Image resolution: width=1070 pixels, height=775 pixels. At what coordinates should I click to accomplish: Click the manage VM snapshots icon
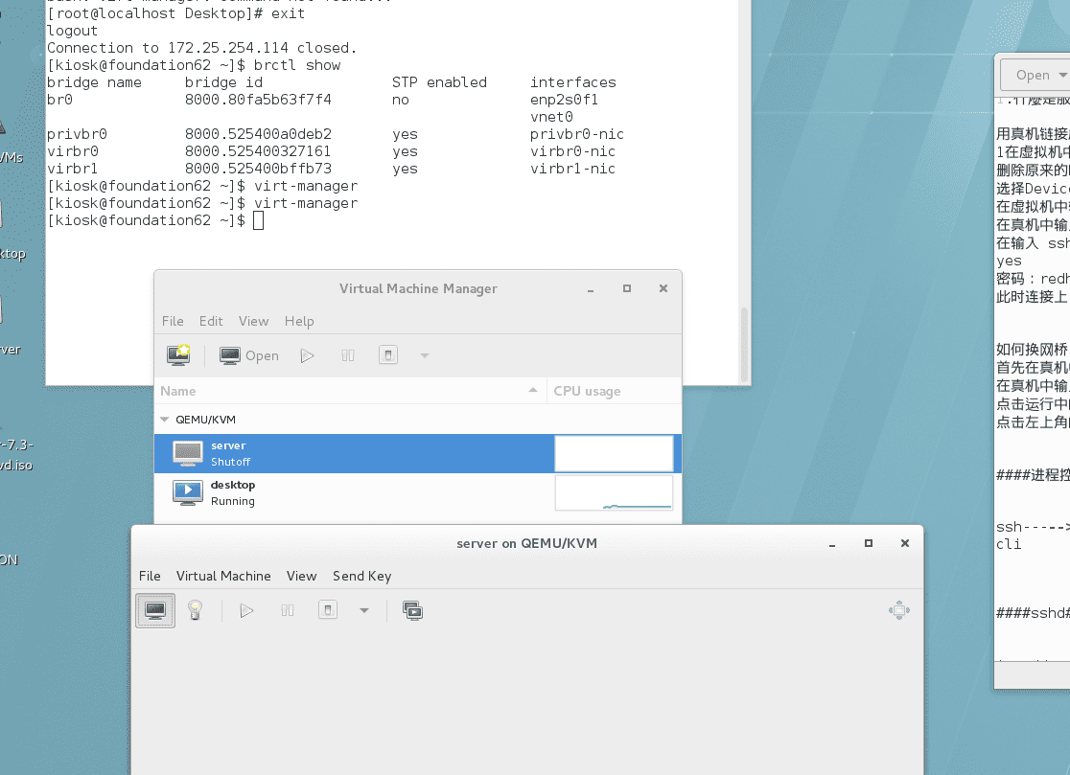(413, 611)
